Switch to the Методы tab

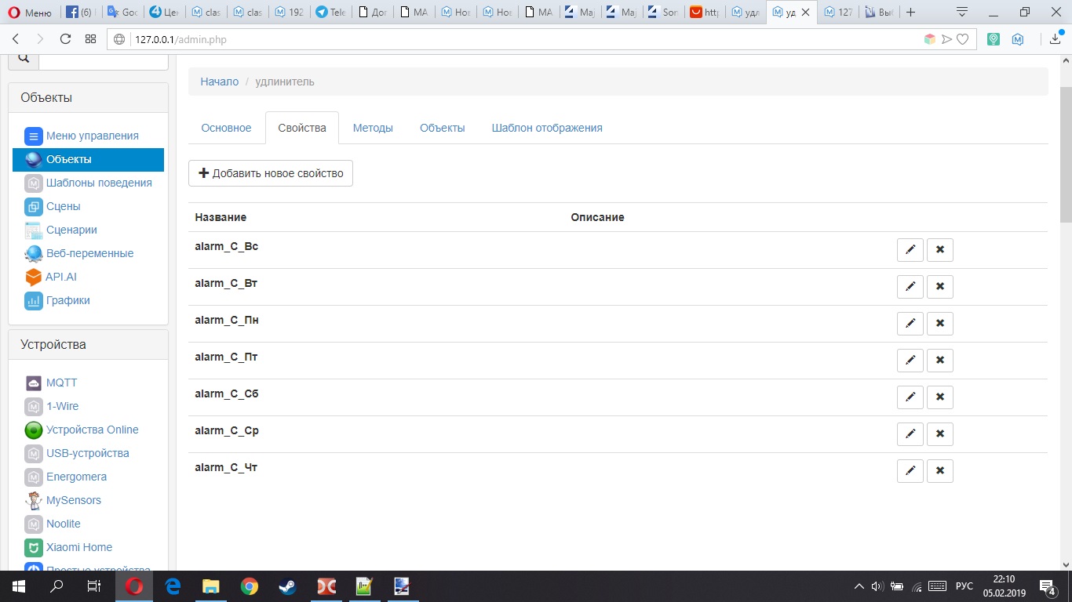click(373, 128)
